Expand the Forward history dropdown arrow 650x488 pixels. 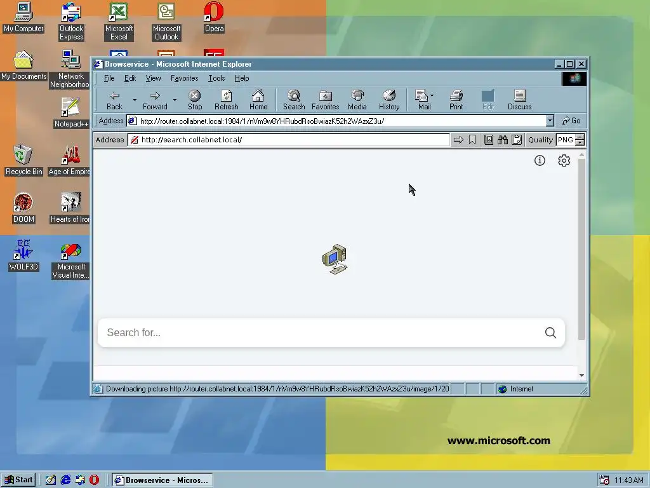click(175, 100)
